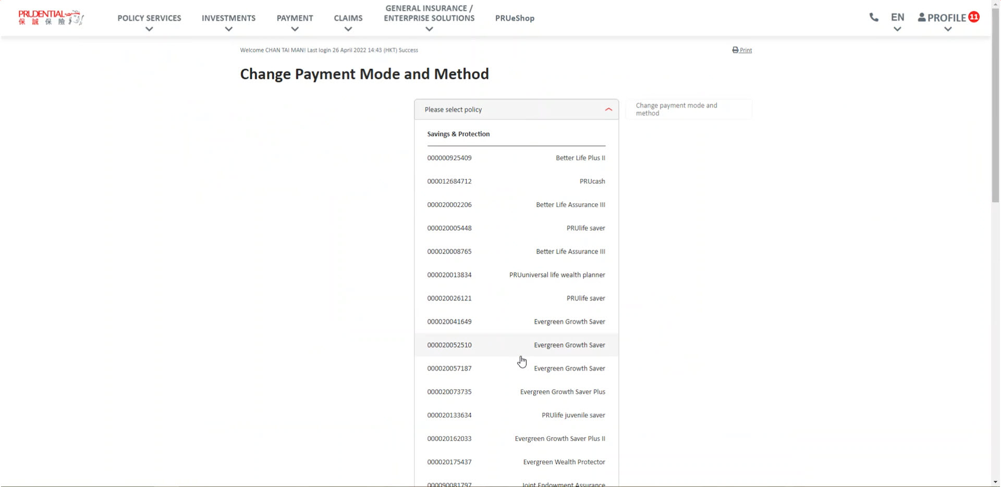The width and height of the screenshot is (1001, 487).
Task: Expand the POLICY SERVICES dropdown
Action: [149, 29]
